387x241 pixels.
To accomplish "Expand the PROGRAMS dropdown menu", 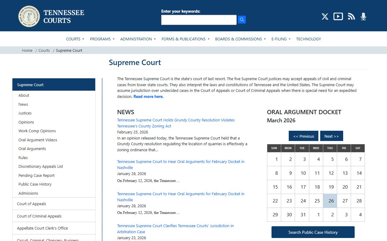I will pyautogui.click(x=102, y=39).
